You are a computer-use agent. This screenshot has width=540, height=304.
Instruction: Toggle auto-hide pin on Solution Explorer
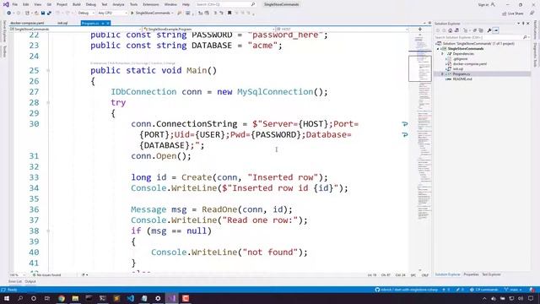click(523, 24)
